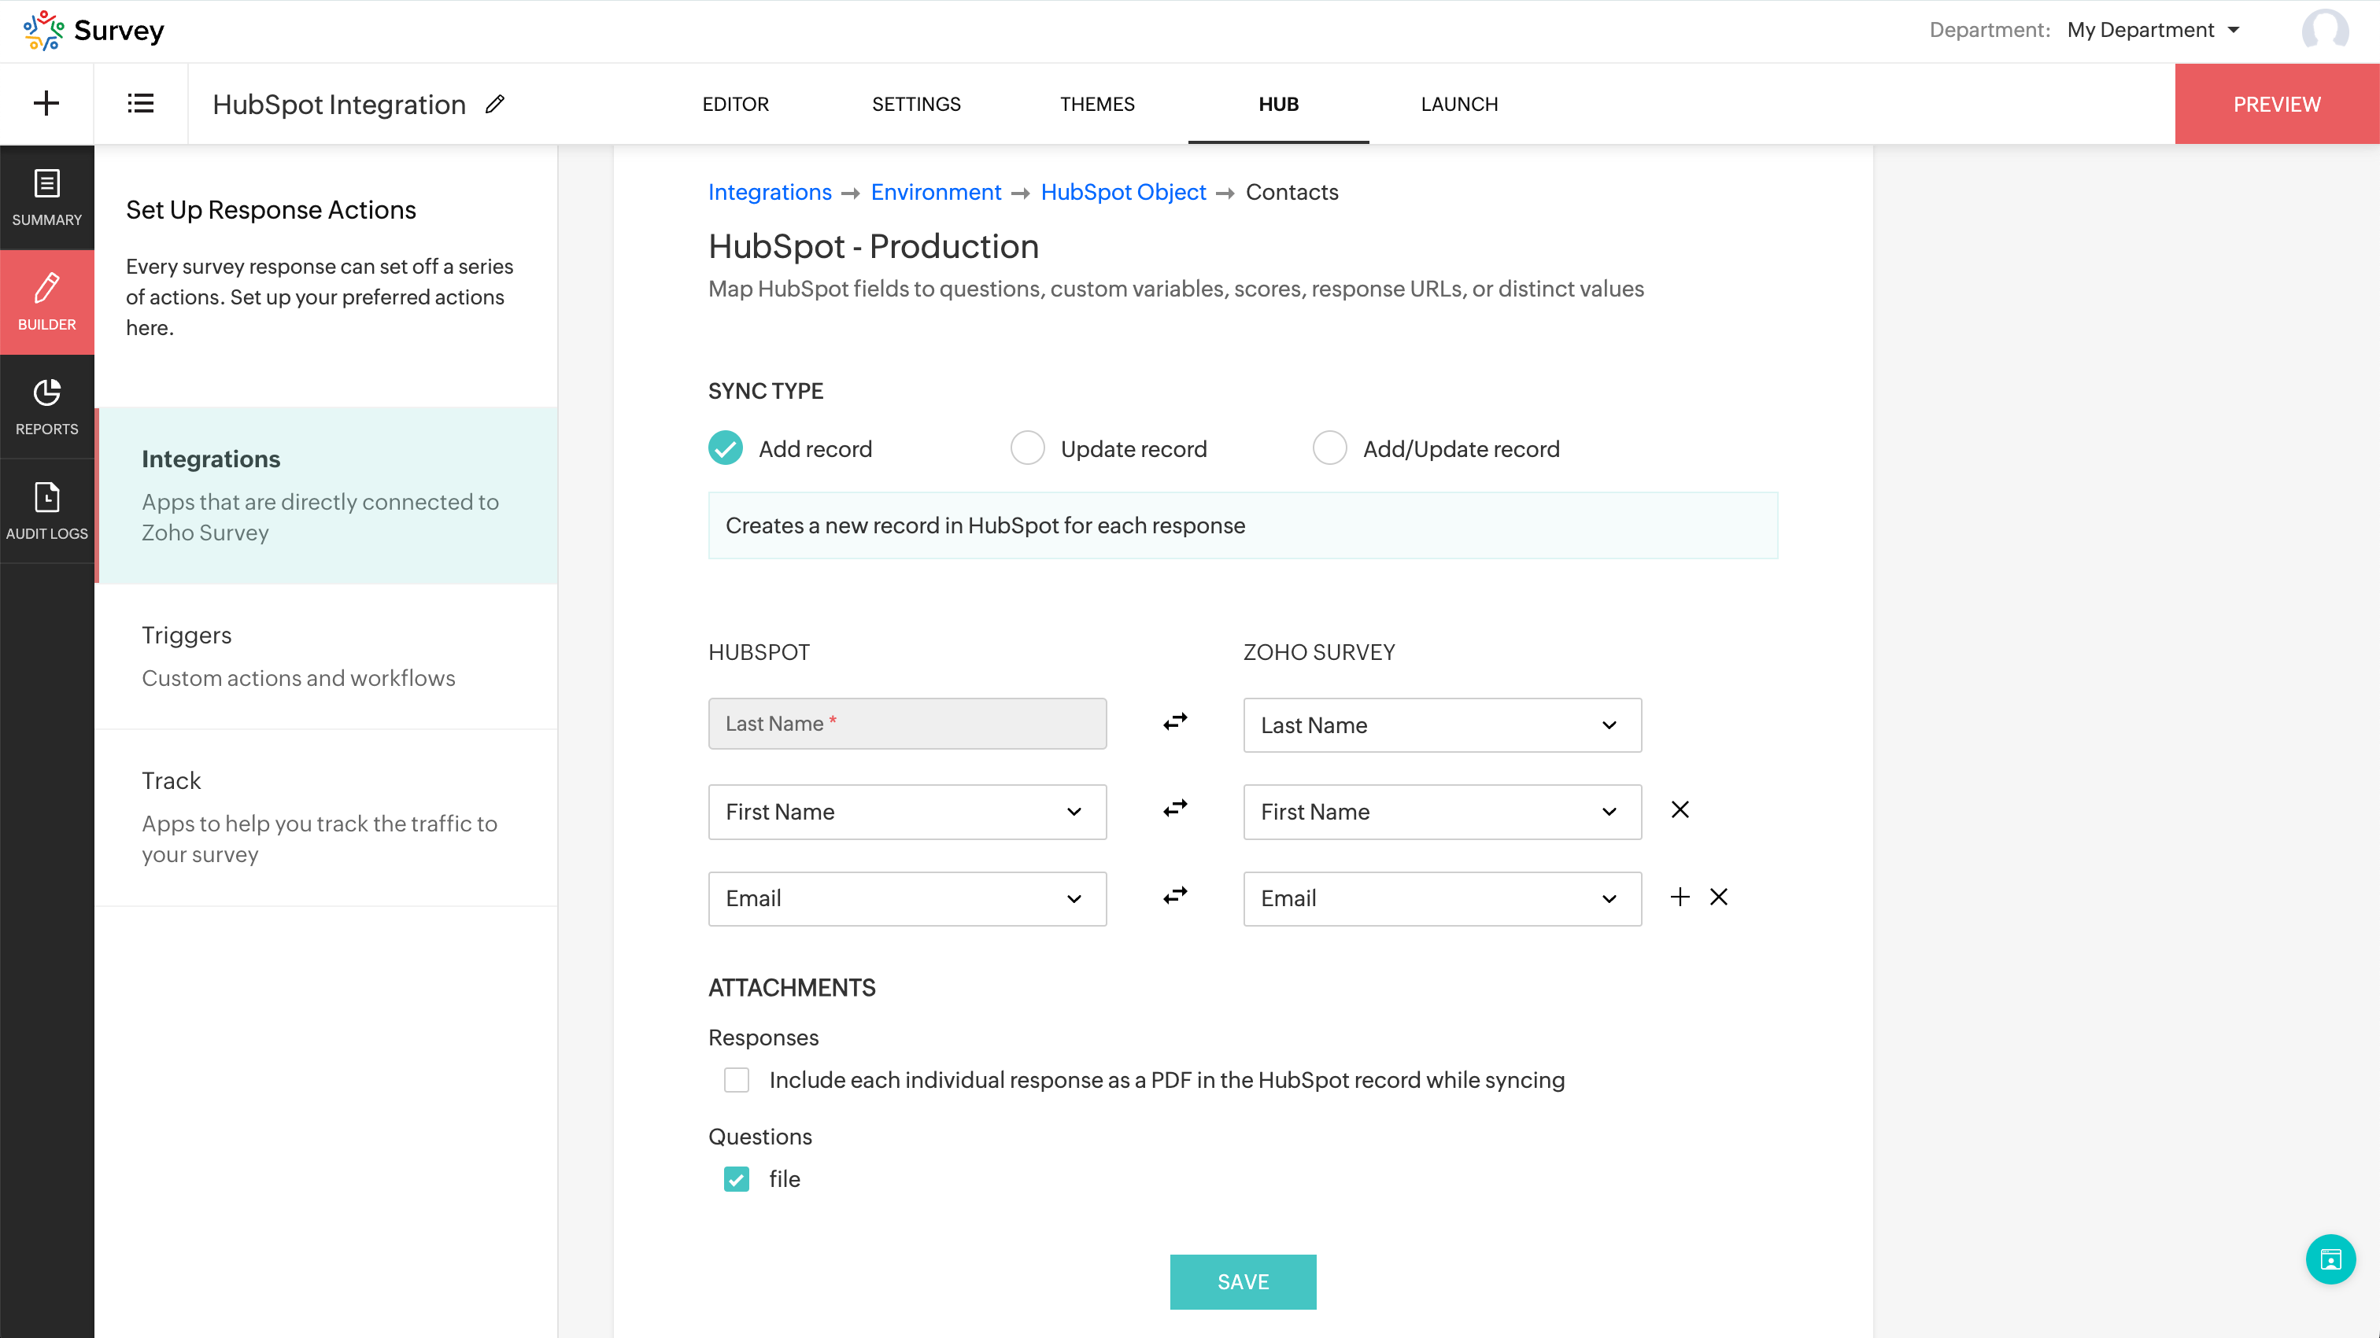Image resolution: width=2380 pixels, height=1338 pixels.
Task: Select the Add/Update record option
Action: point(1329,448)
